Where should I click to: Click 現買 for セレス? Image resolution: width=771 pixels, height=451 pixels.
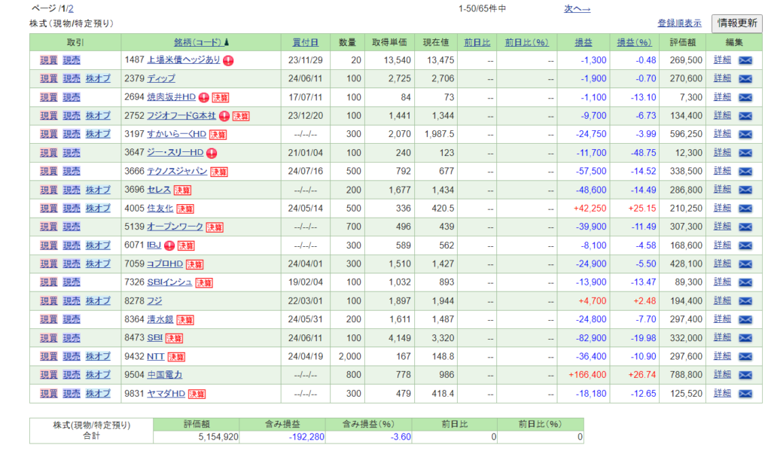(x=48, y=190)
